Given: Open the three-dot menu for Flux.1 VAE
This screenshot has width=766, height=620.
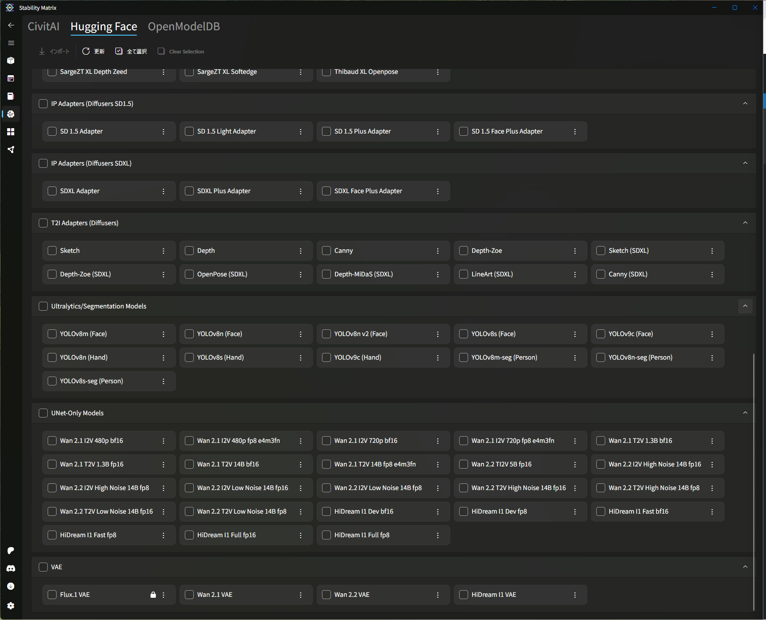Looking at the screenshot, I should point(163,595).
